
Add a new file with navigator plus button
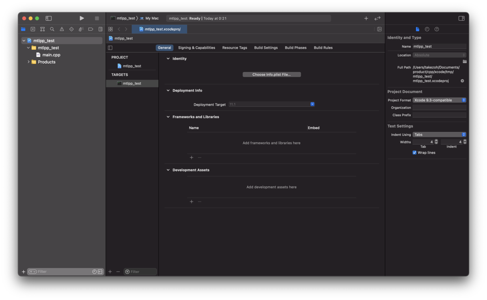pyautogui.click(x=24, y=272)
